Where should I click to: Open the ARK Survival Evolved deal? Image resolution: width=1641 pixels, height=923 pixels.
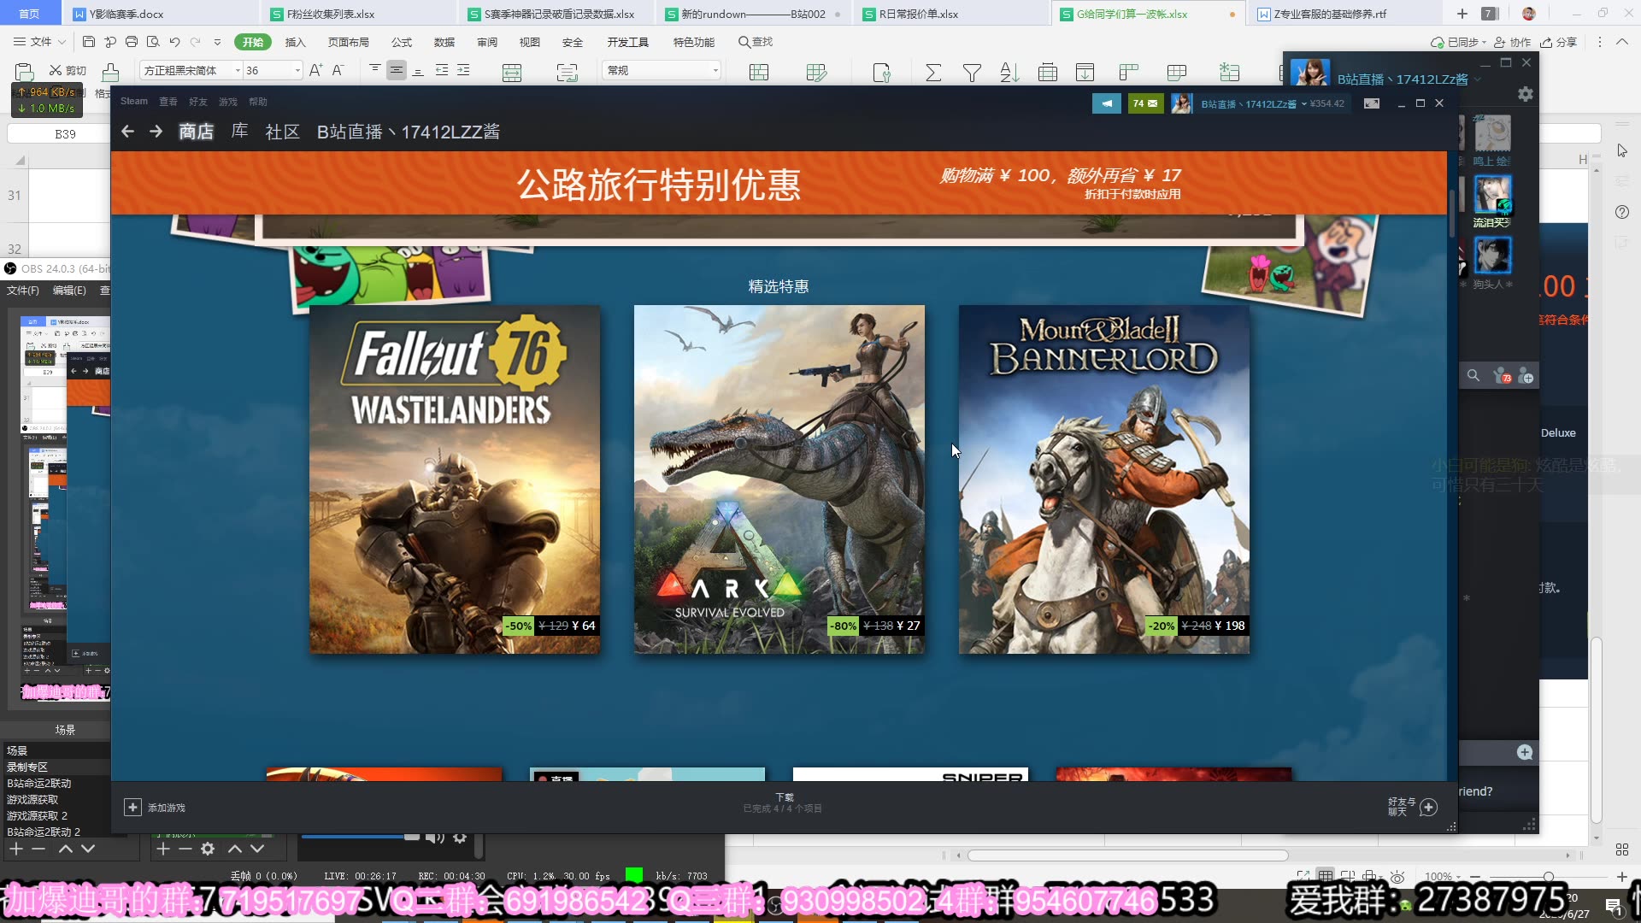(779, 479)
